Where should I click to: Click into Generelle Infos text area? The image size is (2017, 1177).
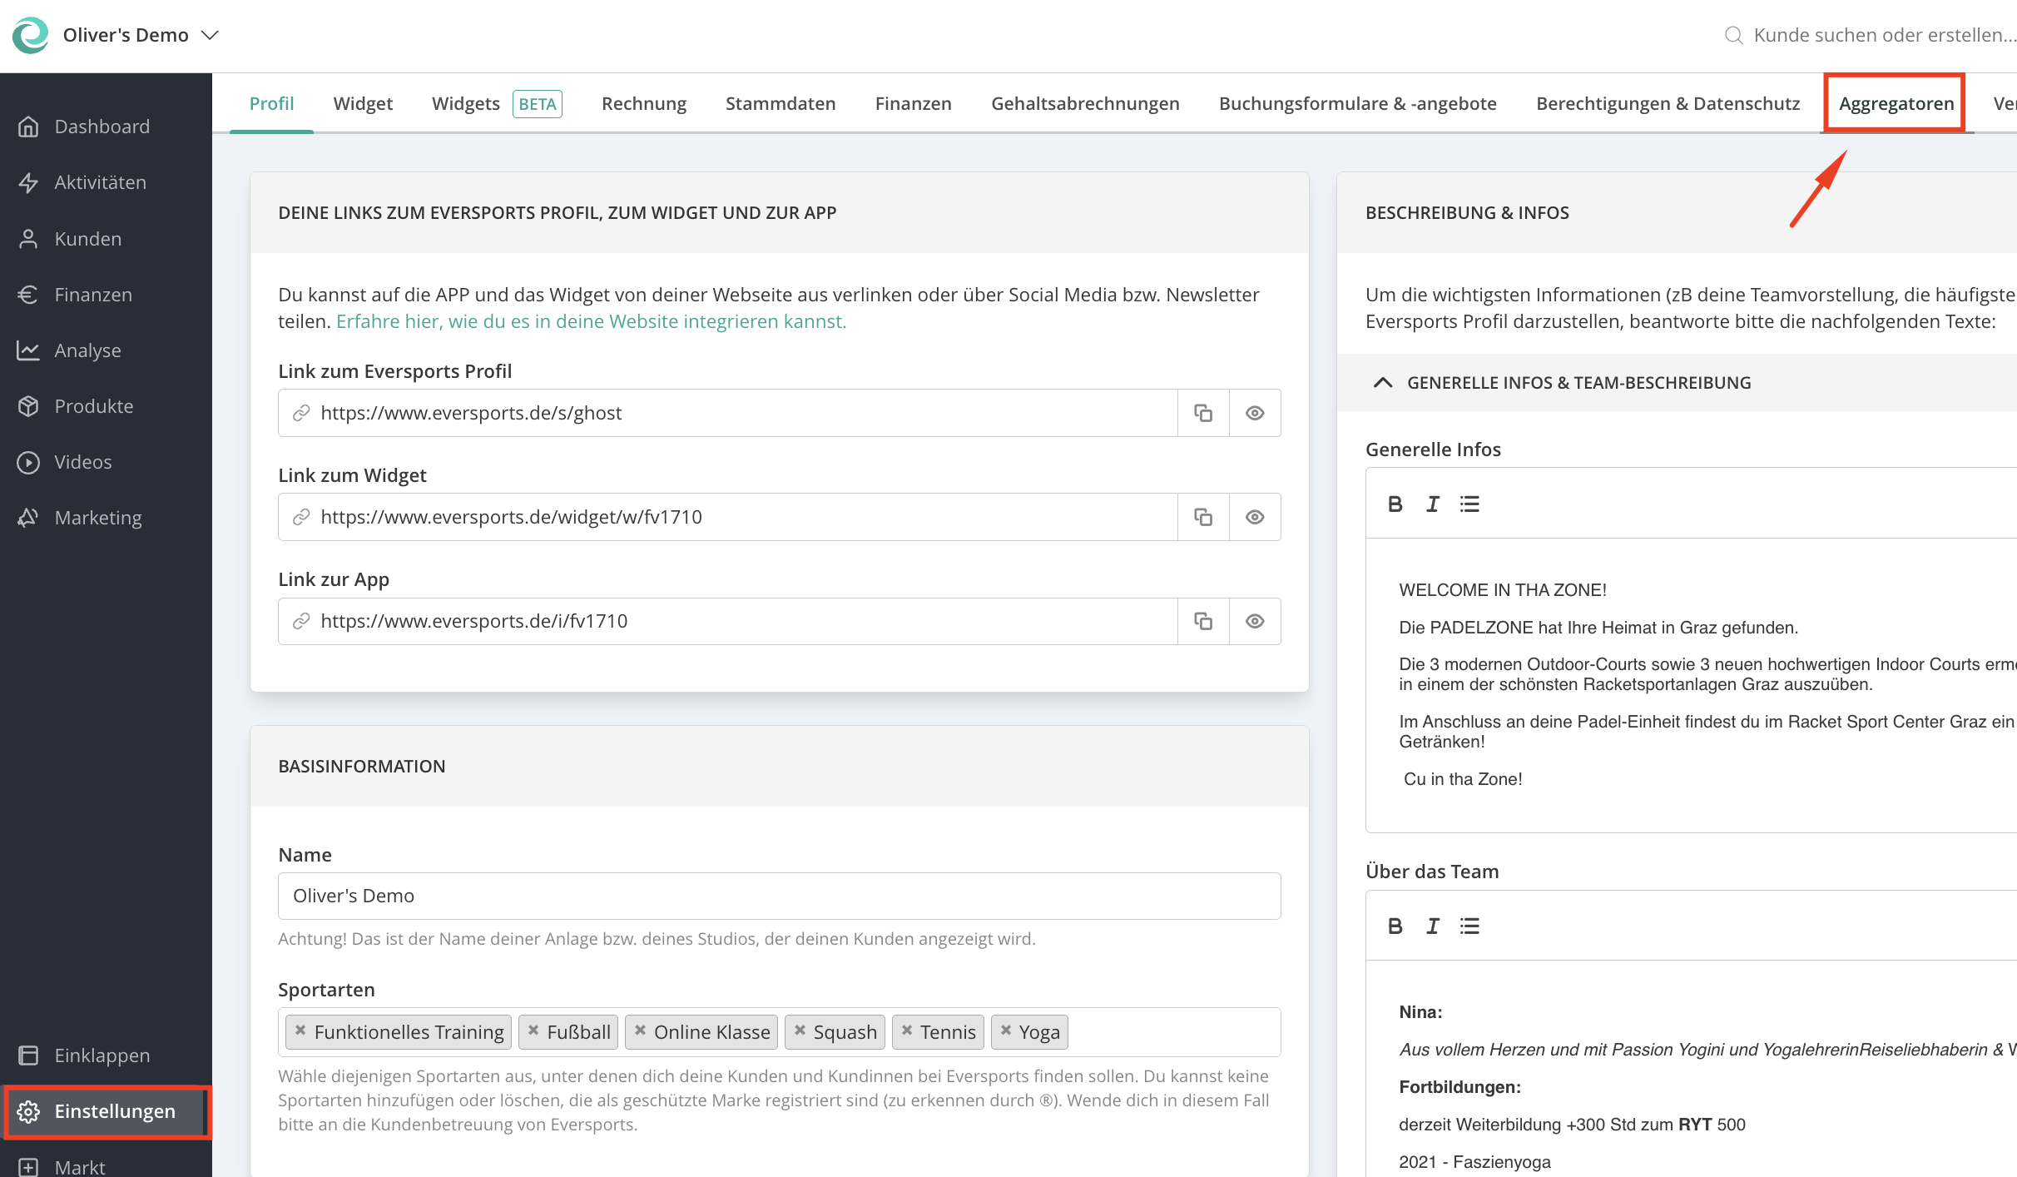(x=1691, y=684)
